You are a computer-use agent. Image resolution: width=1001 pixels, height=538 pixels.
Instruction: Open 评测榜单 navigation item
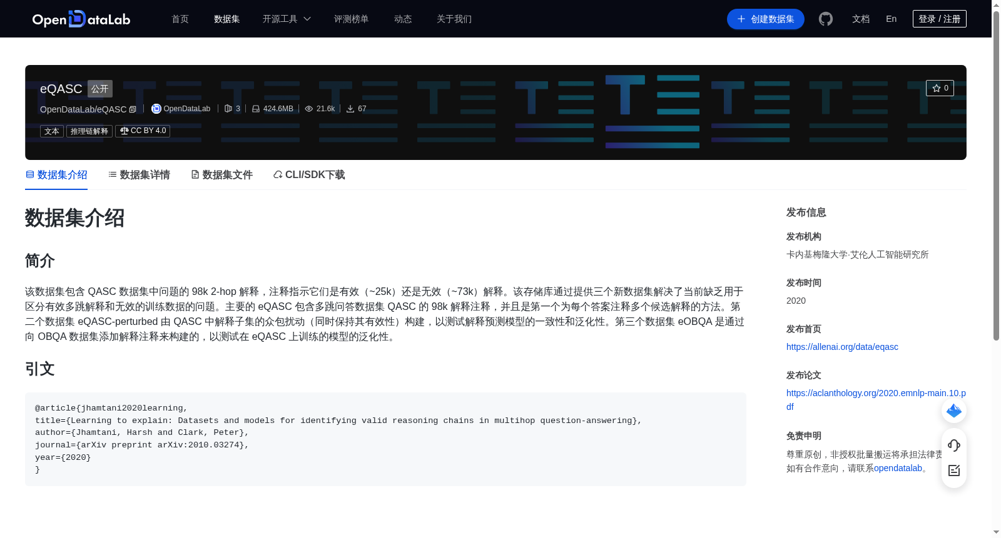pyautogui.click(x=351, y=19)
